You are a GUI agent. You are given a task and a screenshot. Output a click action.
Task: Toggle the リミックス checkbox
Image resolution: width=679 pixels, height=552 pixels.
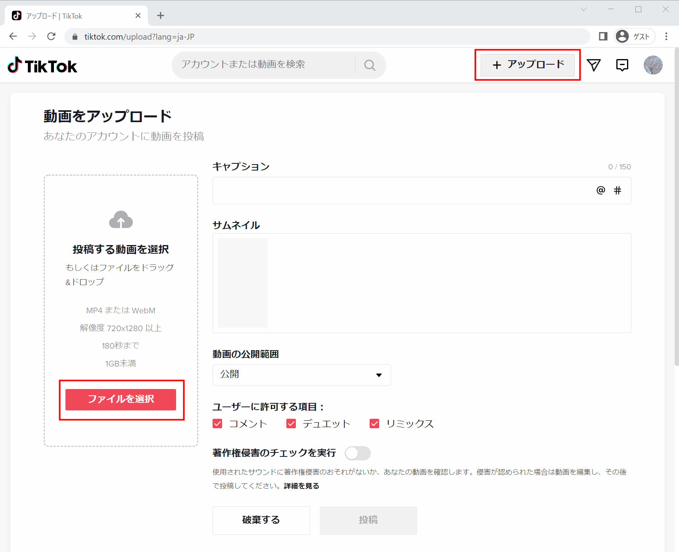coord(374,424)
